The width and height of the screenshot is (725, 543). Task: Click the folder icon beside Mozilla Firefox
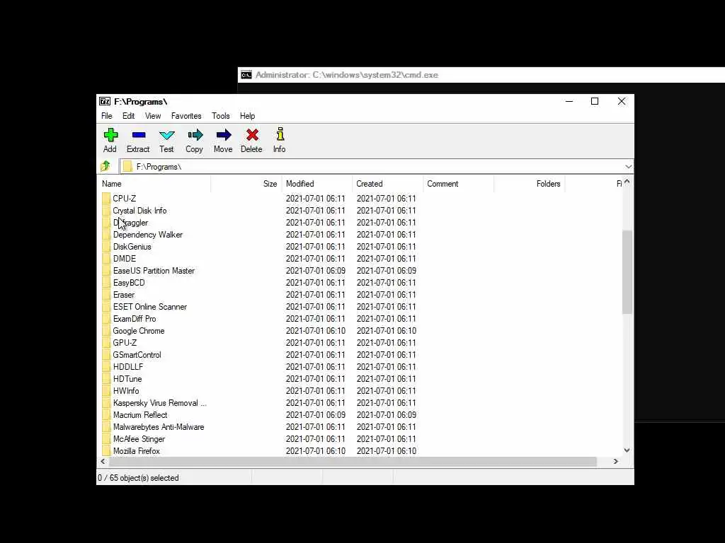click(106, 450)
